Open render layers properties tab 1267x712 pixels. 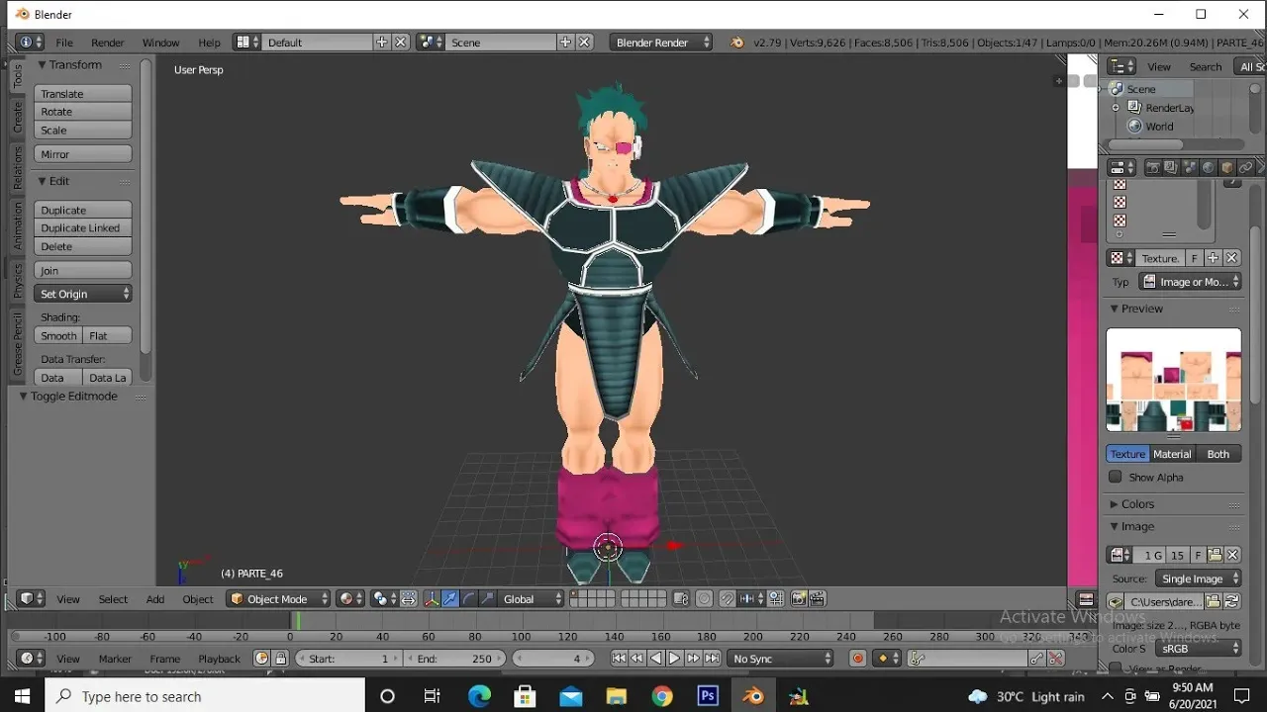click(1171, 167)
